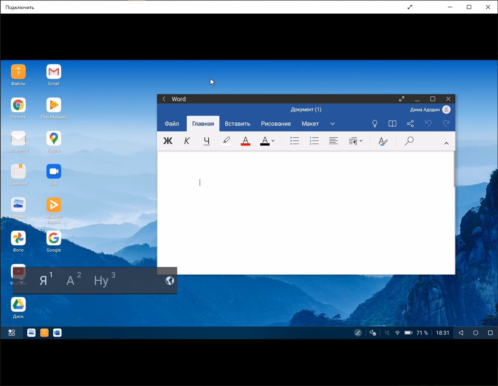The image size is (498, 386).
Task: Open Заметки app
Action: (x=18, y=175)
